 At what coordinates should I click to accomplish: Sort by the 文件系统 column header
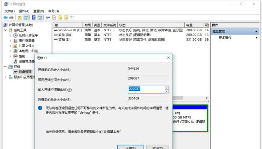click(110, 25)
